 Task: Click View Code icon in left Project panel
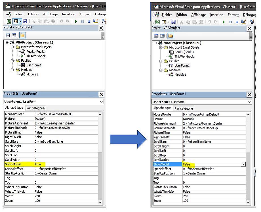tap(8, 35)
